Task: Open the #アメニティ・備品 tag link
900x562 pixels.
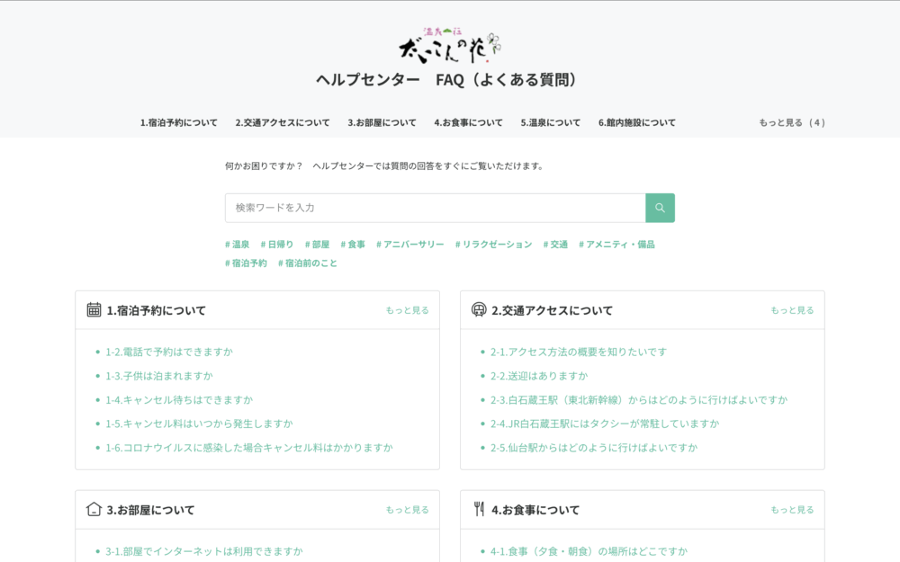Action: (x=617, y=243)
